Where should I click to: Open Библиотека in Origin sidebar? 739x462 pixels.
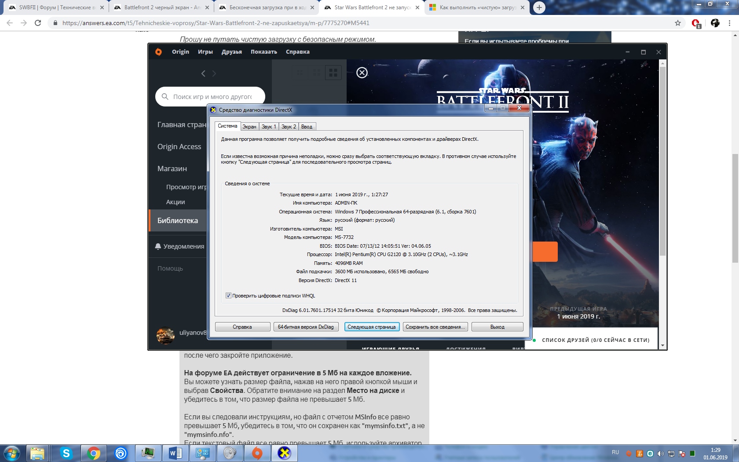(178, 220)
